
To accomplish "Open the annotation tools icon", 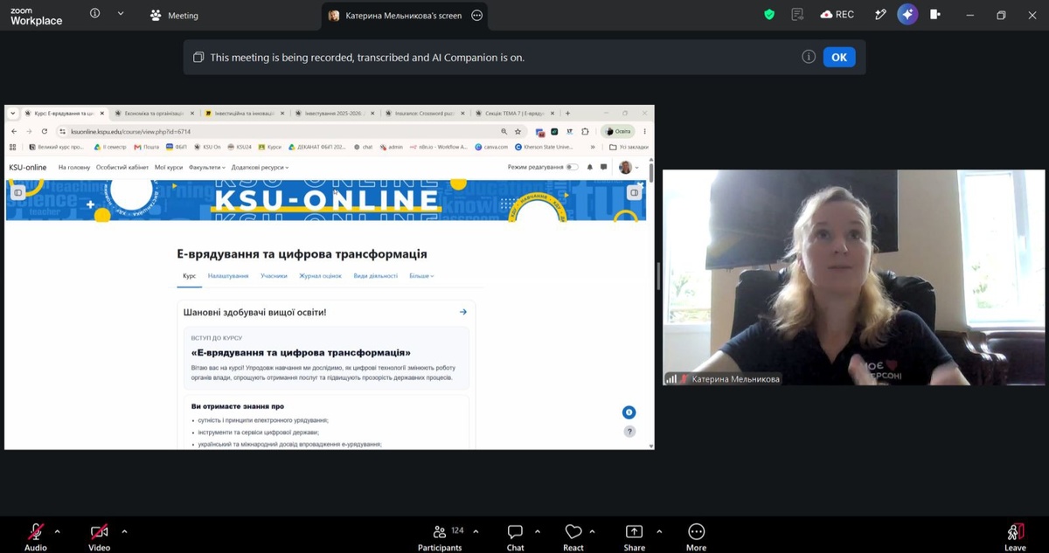I will pos(880,15).
